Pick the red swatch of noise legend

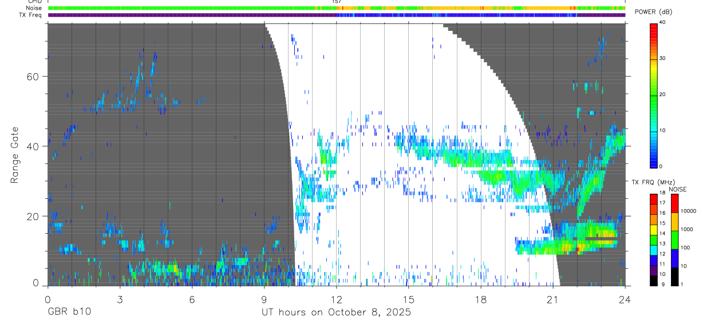pos(674,203)
